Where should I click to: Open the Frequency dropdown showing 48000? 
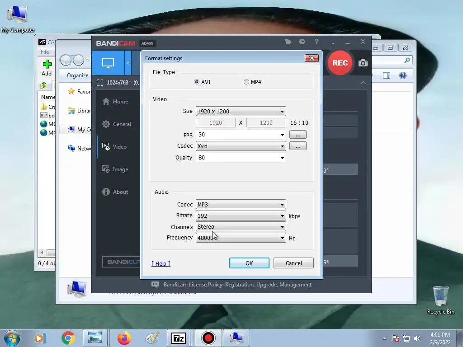click(241, 238)
